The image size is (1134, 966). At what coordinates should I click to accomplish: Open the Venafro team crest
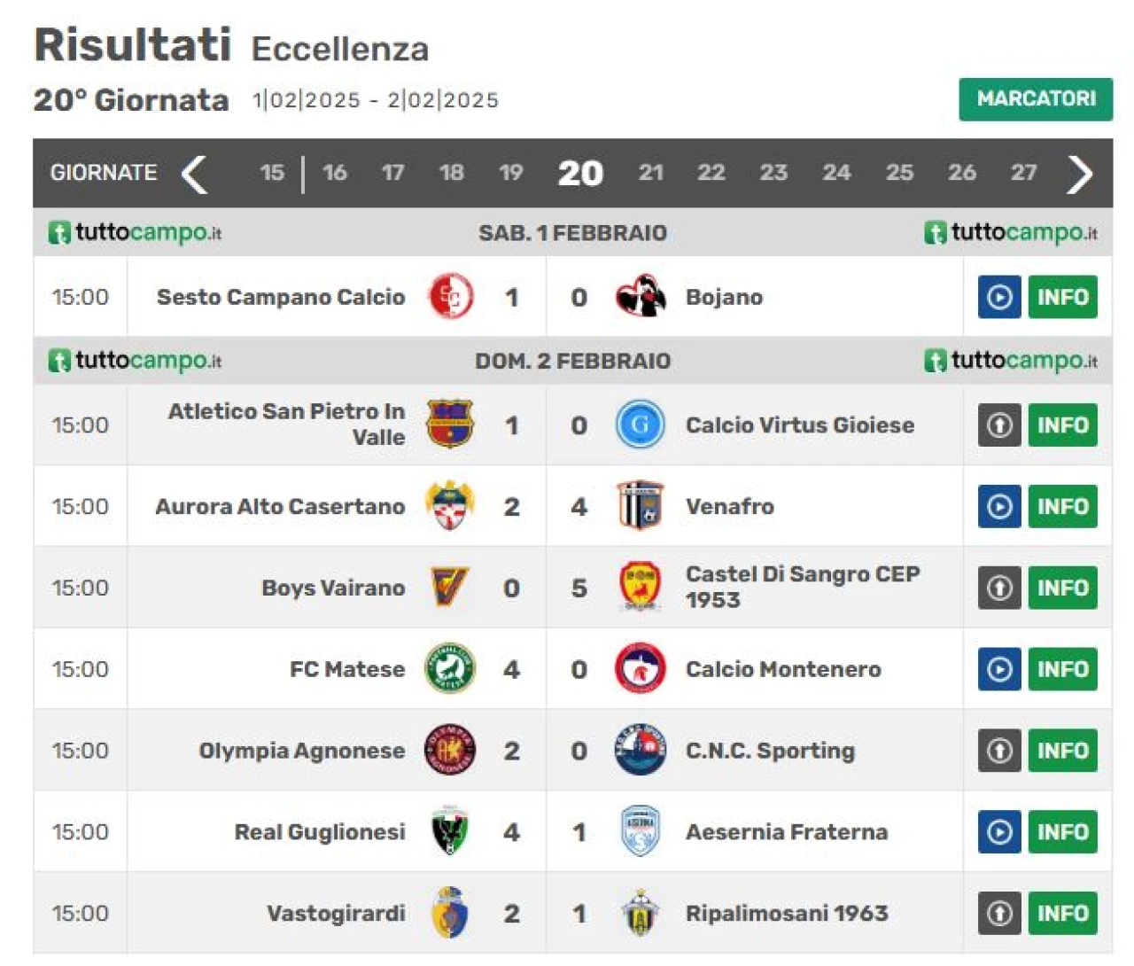(640, 506)
